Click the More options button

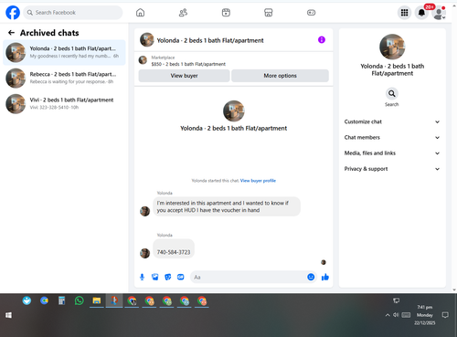[280, 76]
